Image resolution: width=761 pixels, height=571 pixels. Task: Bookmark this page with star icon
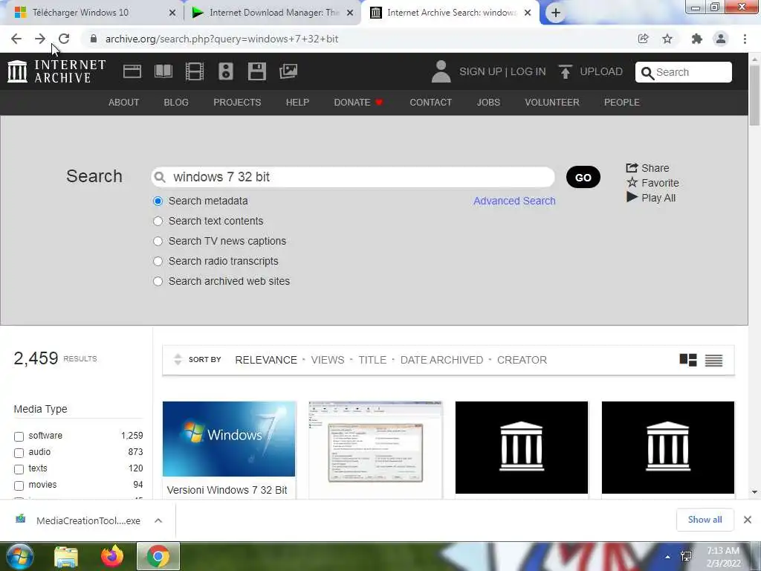pyautogui.click(x=667, y=39)
